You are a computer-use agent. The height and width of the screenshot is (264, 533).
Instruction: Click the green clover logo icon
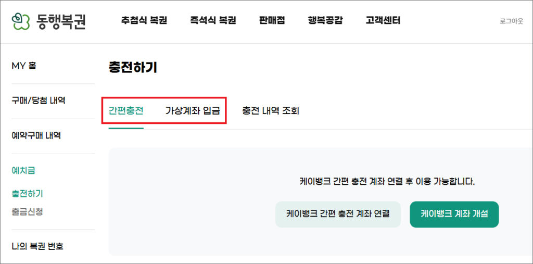20,21
